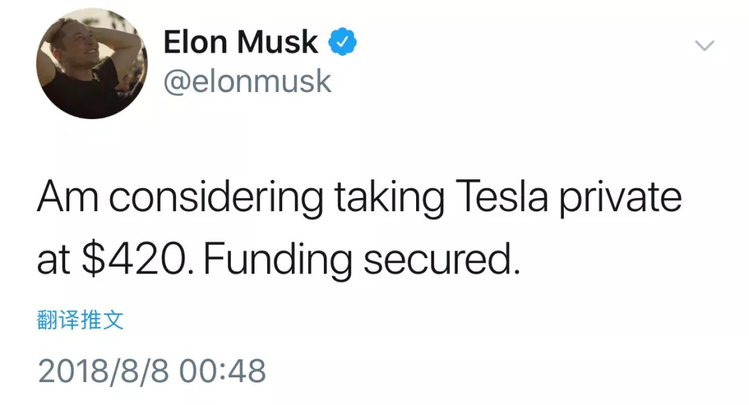749x405 pixels.
Task: Click the white checkmark inside verified badge
Action: pyautogui.click(x=342, y=42)
